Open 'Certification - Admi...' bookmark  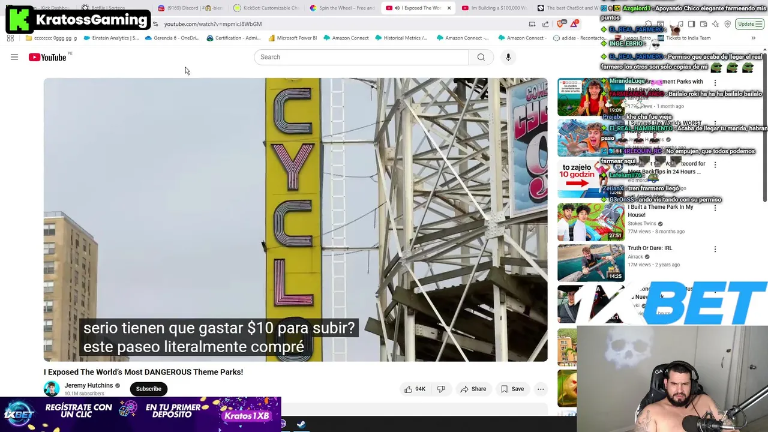[x=233, y=38]
